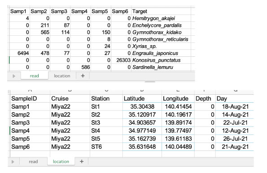Switch to the location tab in upper workbook
The image size is (267, 173).
(x=62, y=76)
